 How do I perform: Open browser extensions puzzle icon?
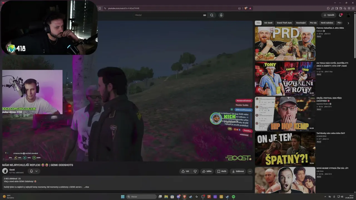click(x=328, y=8)
